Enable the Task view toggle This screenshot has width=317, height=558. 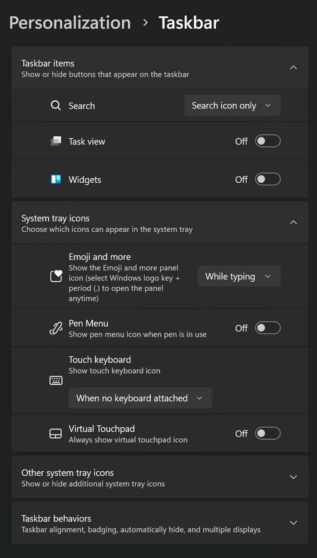268,141
